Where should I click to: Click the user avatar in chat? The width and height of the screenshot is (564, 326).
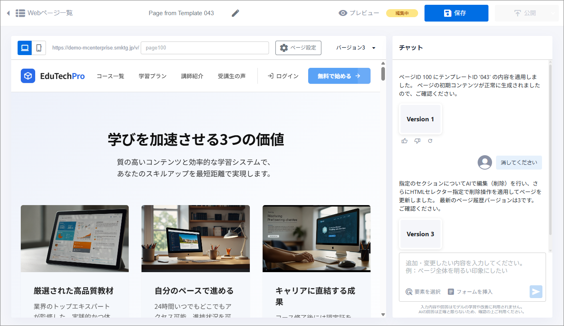[x=485, y=162]
